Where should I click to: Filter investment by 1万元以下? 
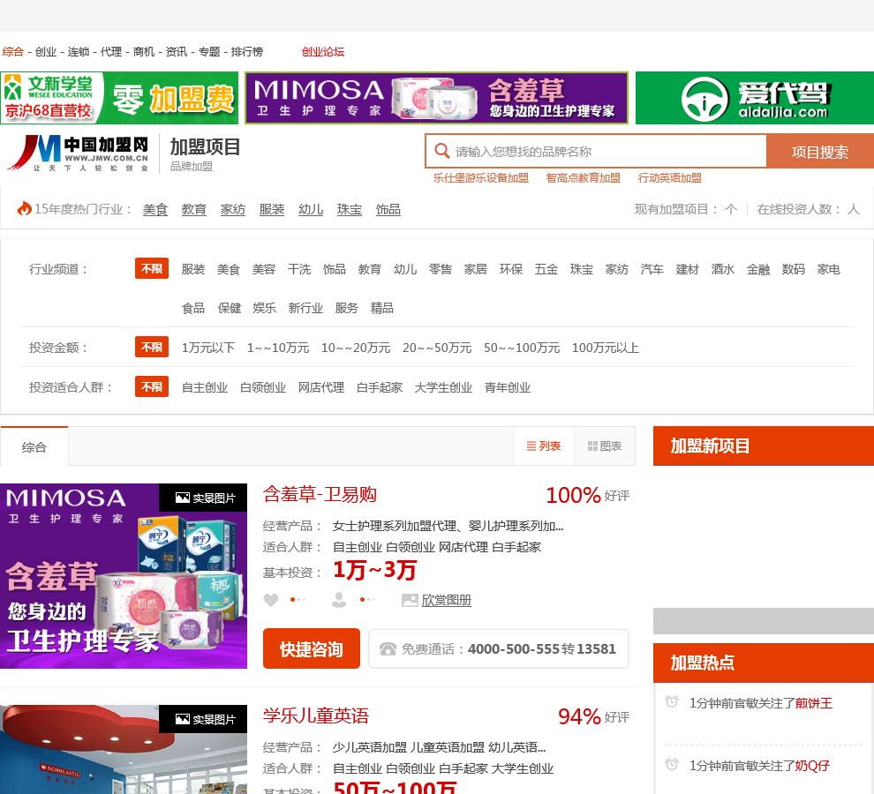point(208,348)
